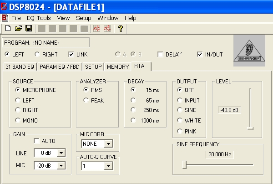Select the RTA tab
The width and height of the screenshot is (273, 184).
click(141, 66)
